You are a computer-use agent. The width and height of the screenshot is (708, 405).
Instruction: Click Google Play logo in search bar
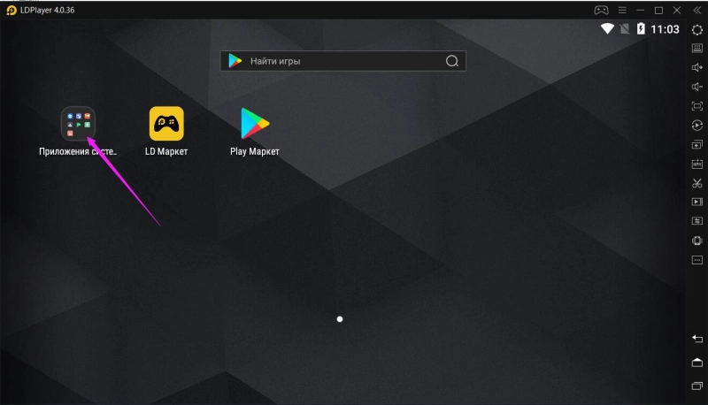[x=235, y=61]
